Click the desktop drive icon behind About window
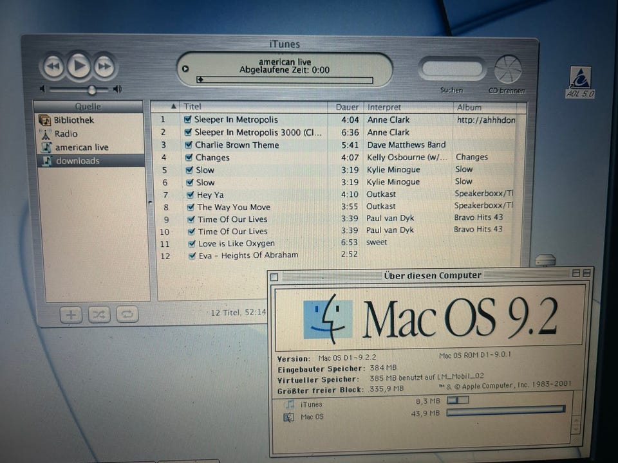This screenshot has width=618, height=463. [545, 260]
